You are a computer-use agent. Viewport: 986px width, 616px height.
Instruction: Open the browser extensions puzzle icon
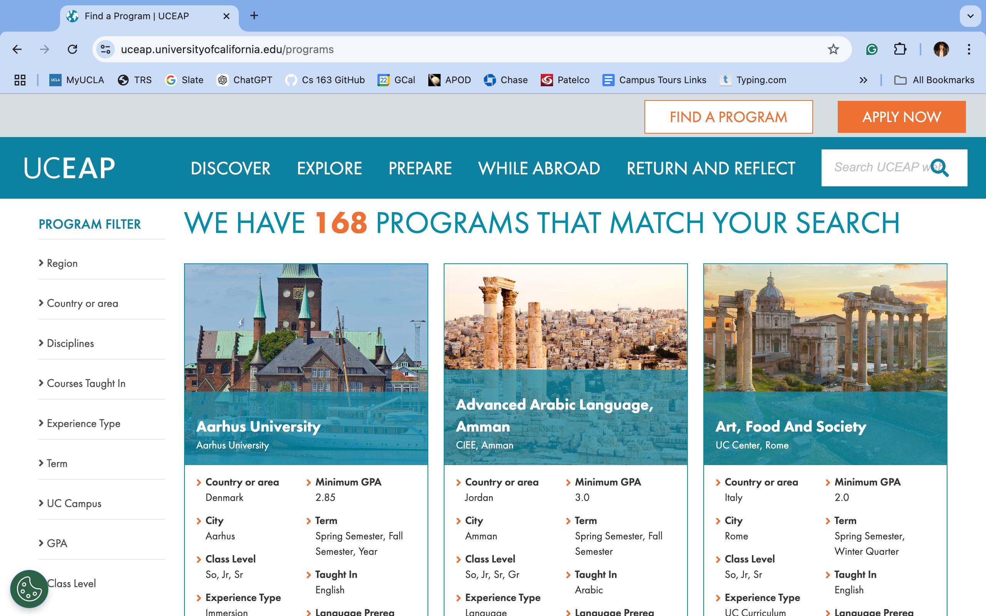point(900,49)
